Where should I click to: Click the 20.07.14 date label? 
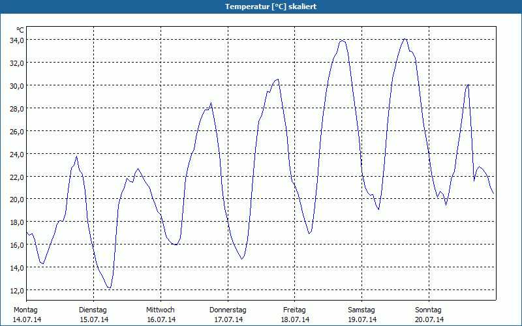pyautogui.click(x=429, y=319)
